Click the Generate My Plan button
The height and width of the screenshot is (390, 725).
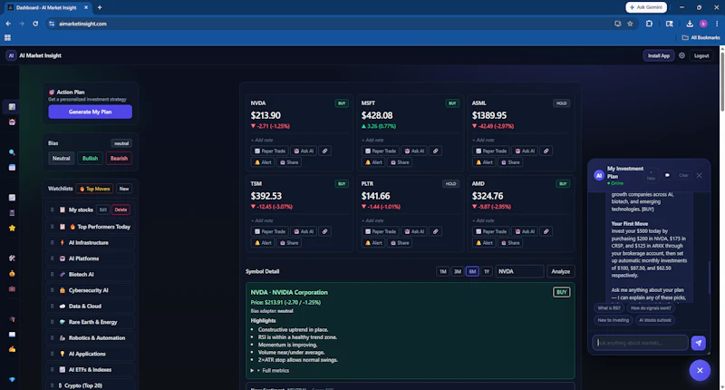pyautogui.click(x=90, y=112)
